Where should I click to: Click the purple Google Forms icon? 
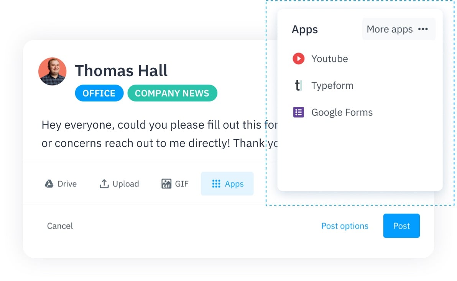pyautogui.click(x=298, y=112)
